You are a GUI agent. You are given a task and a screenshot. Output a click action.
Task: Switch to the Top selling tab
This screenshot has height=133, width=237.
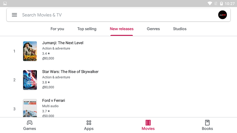[87, 29]
